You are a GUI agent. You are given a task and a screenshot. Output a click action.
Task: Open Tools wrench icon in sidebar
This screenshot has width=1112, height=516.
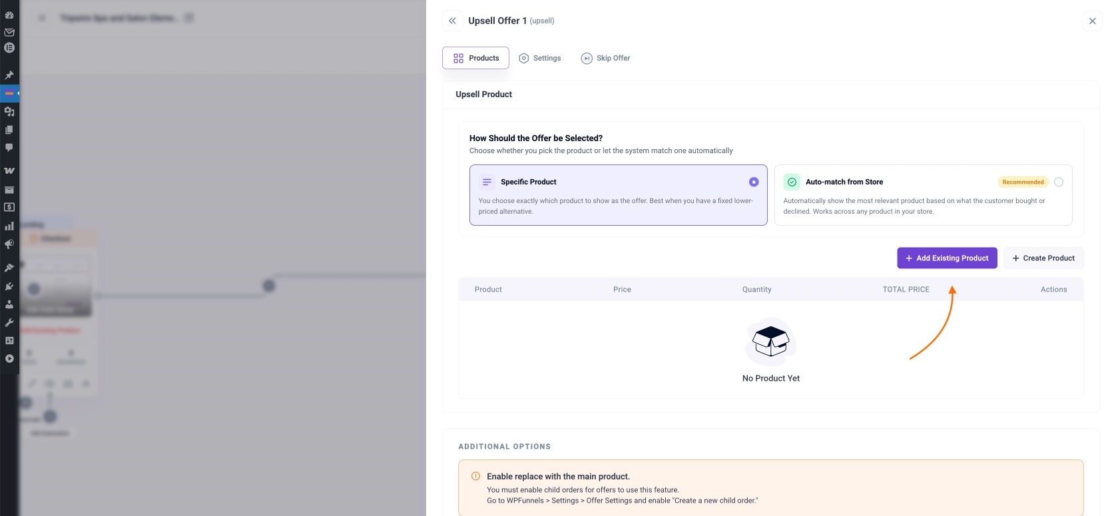[x=9, y=322]
